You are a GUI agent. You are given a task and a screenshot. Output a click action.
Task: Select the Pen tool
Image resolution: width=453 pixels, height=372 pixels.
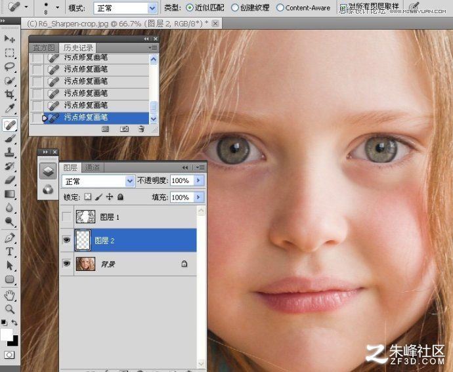pyautogui.click(x=10, y=238)
